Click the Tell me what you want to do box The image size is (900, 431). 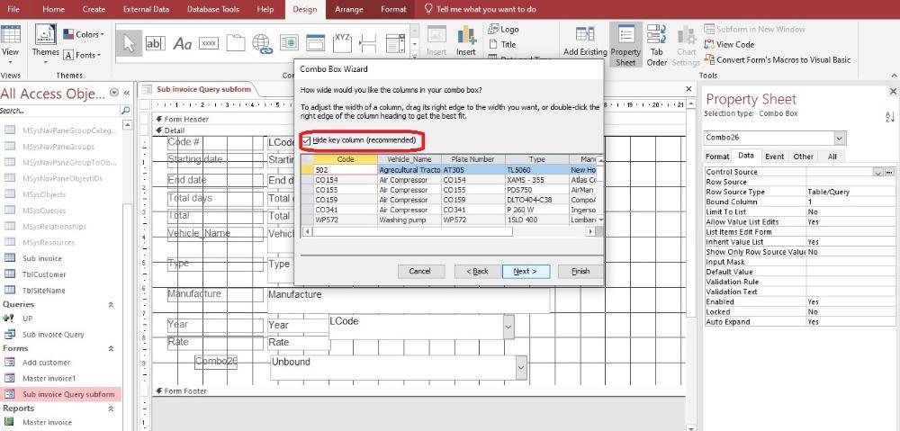(480, 9)
